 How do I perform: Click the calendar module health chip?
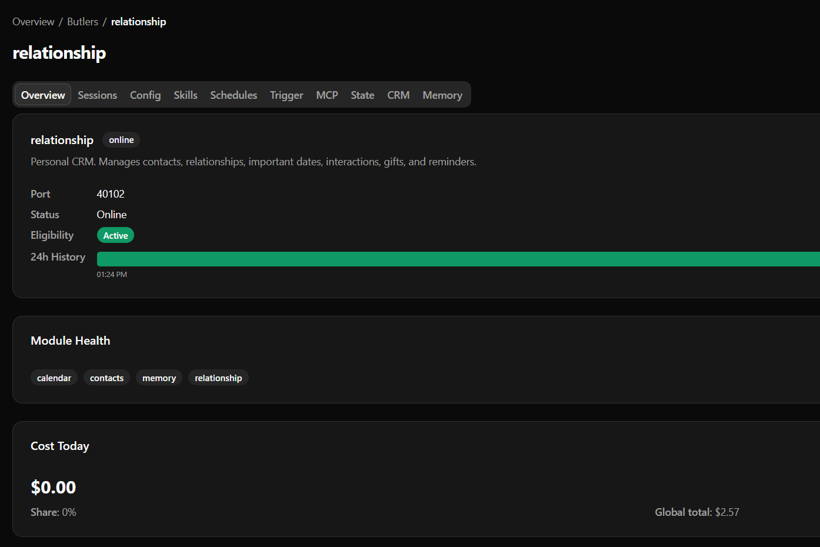(54, 377)
